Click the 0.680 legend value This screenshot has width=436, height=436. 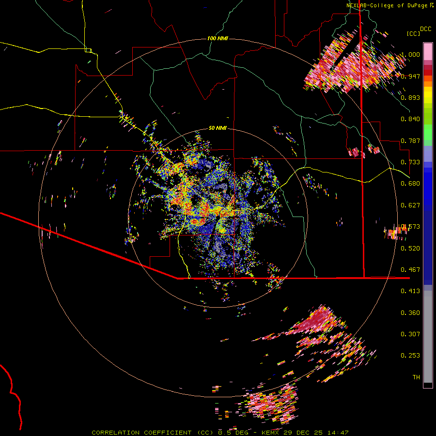[x=410, y=184]
